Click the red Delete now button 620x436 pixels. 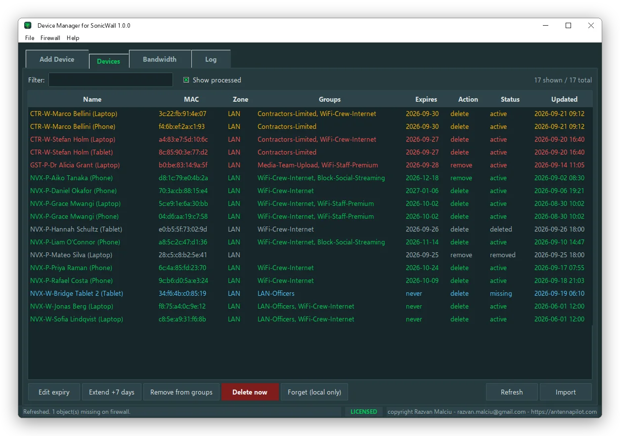tap(250, 392)
